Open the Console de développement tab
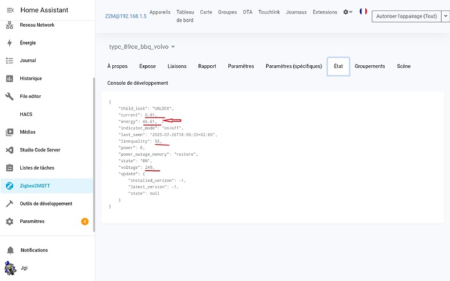Screen dimensions: 450x281 (x=138, y=83)
